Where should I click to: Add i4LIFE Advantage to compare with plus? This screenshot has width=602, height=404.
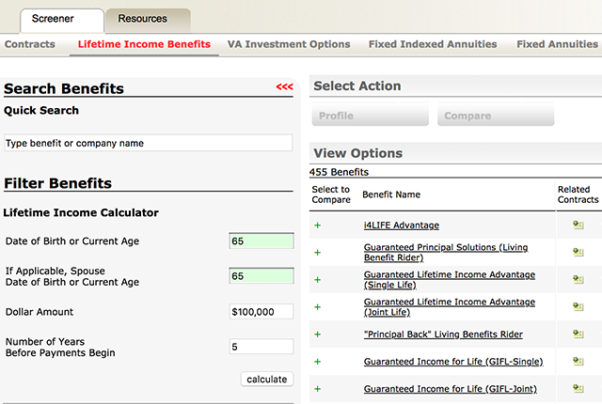pos(317,225)
